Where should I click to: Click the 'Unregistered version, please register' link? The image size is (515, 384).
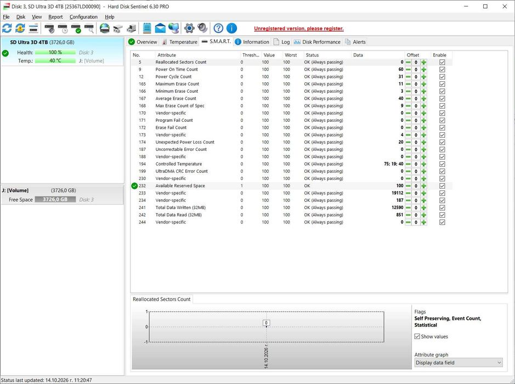299,29
